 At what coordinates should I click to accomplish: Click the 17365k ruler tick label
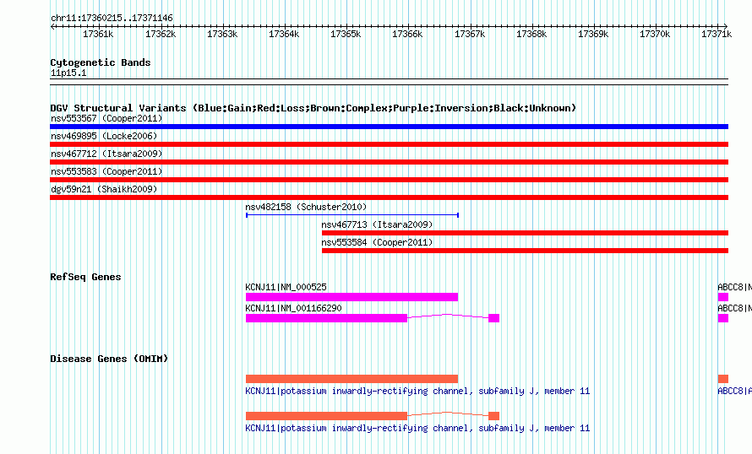pyautogui.click(x=346, y=34)
